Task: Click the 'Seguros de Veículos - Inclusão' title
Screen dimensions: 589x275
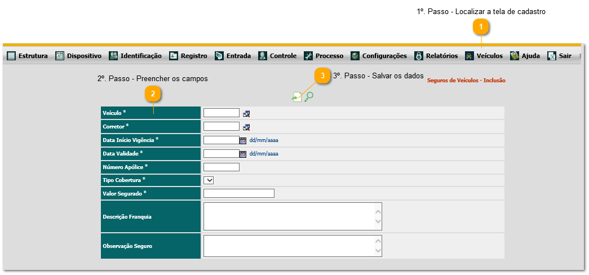Action: [466, 81]
